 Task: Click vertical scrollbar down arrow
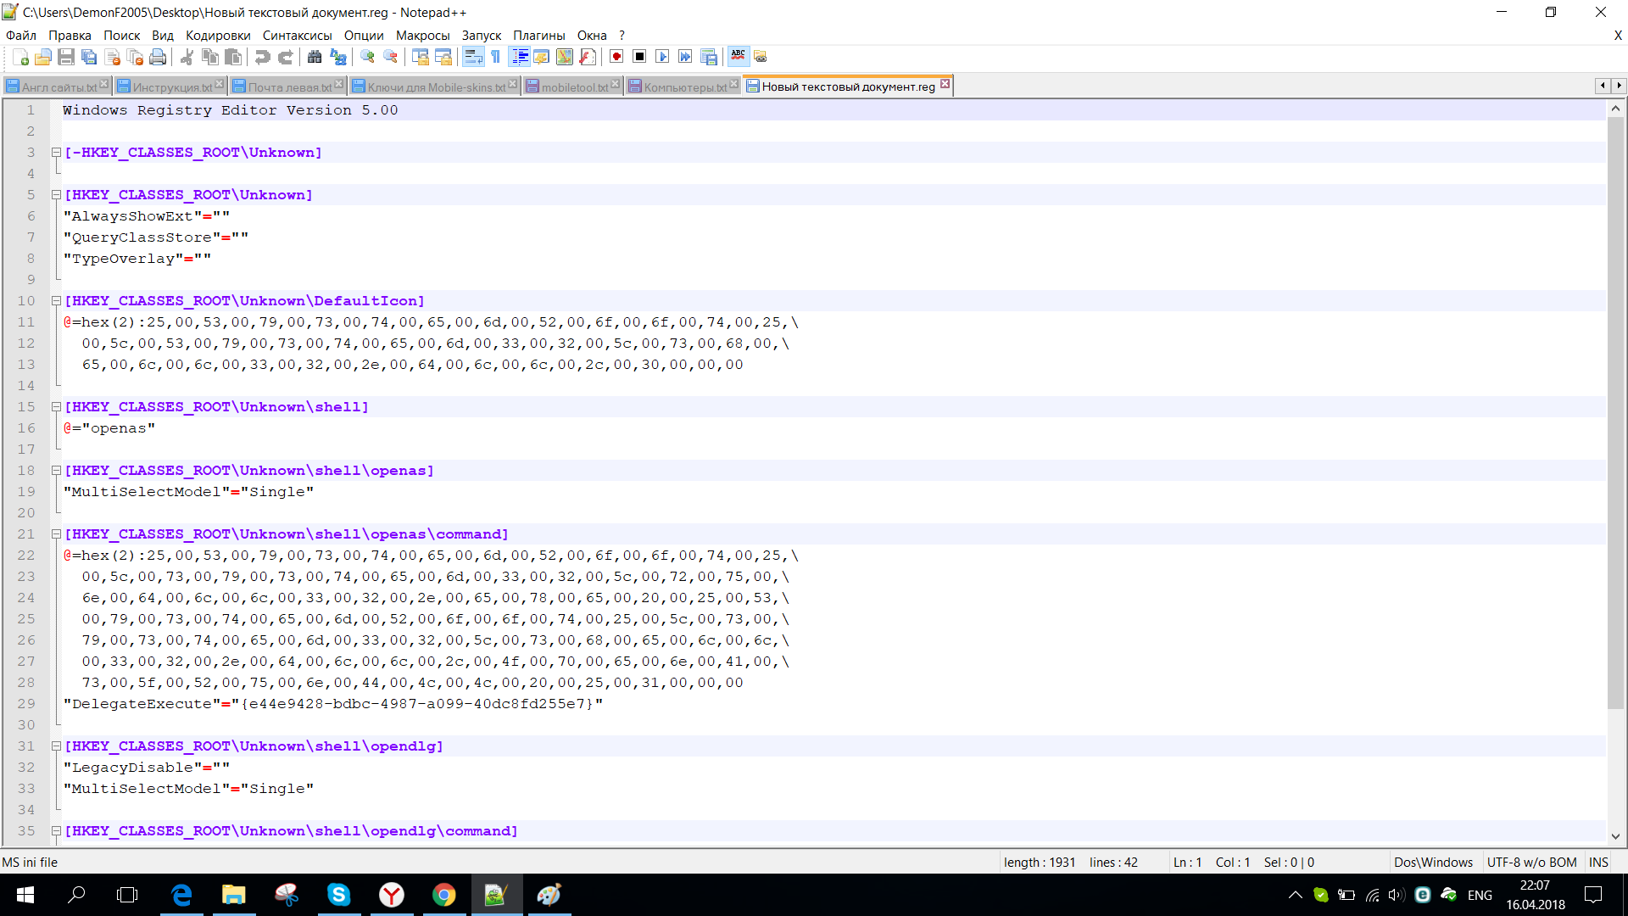click(1615, 835)
